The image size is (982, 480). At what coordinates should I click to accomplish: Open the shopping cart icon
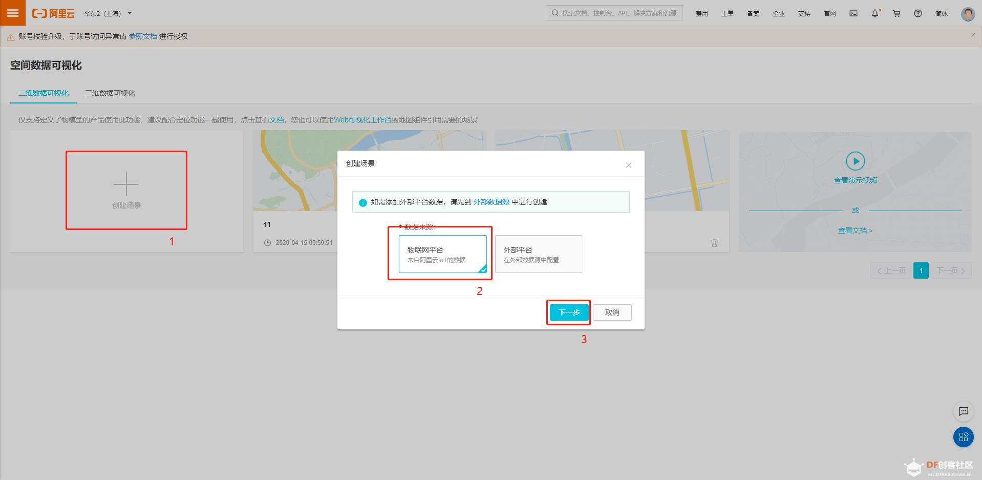pos(896,13)
